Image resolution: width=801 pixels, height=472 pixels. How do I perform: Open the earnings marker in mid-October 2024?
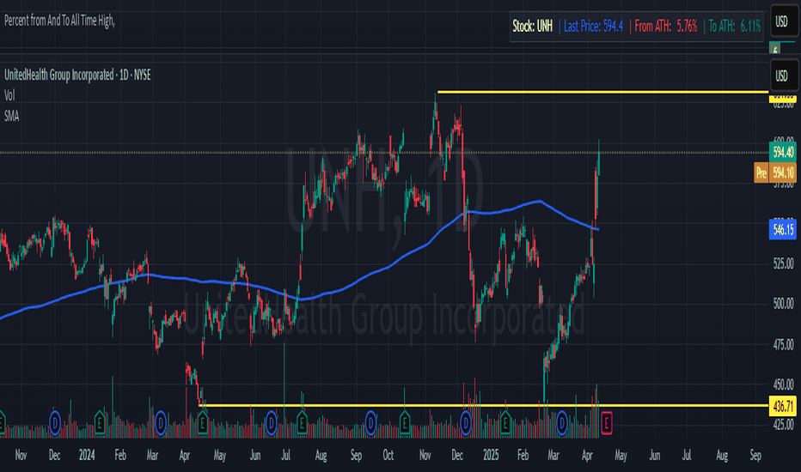[x=405, y=423]
